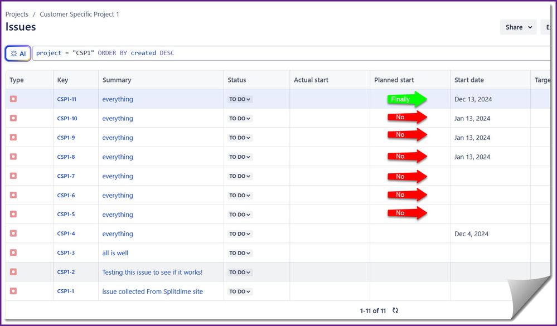Open 'everything' summary in CSP1-4 row
557x326 pixels.
[118, 234]
